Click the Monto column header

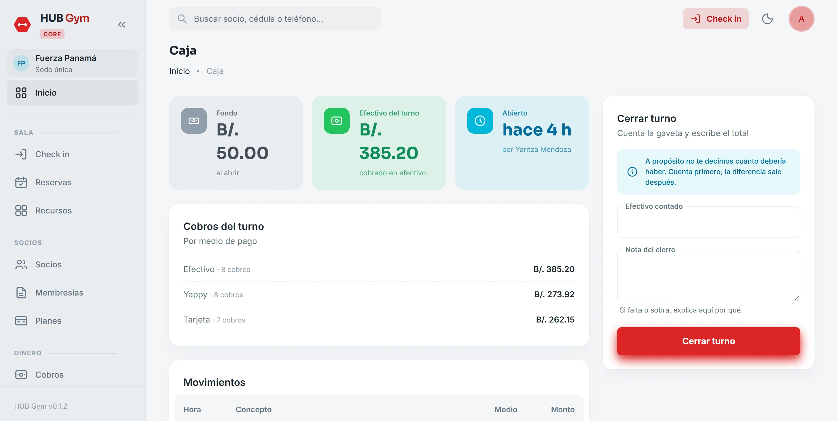point(563,410)
